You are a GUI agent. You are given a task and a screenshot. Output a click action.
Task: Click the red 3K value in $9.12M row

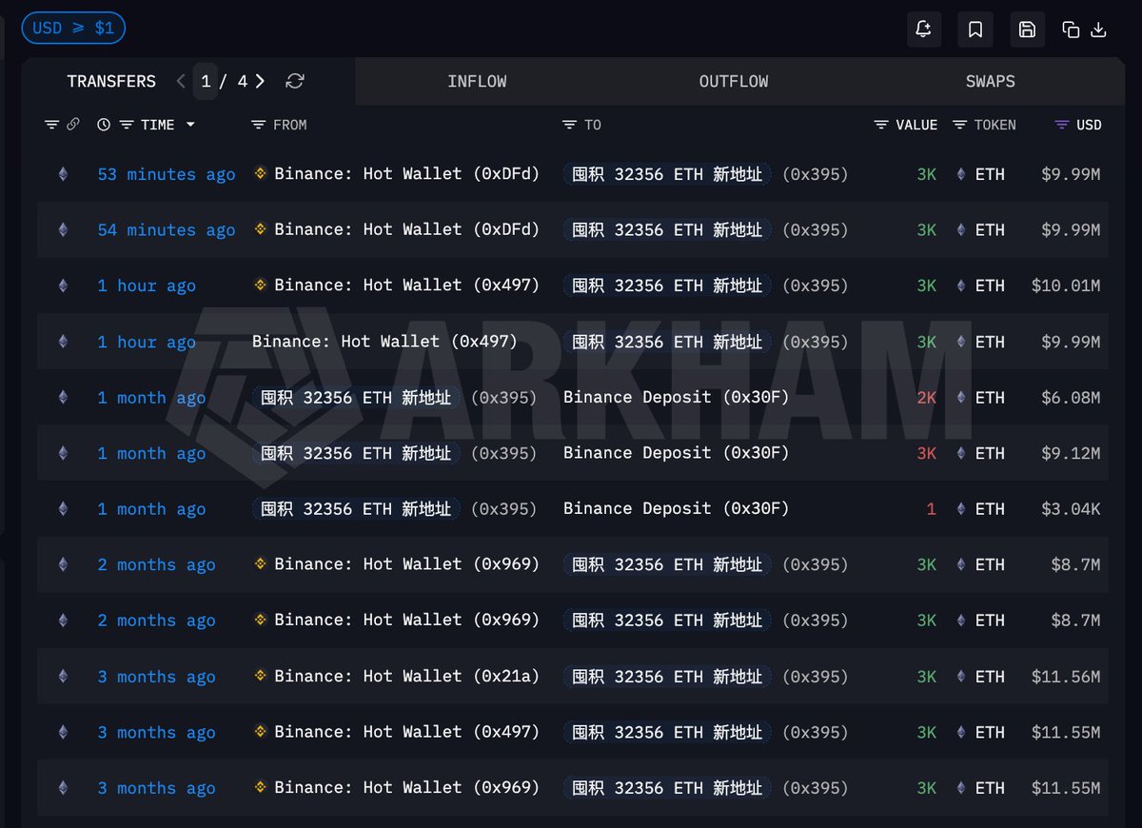click(927, 453)
